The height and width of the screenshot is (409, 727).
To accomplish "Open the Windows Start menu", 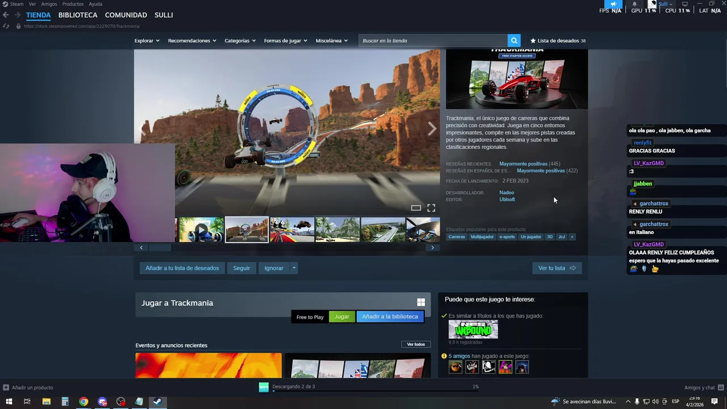I will click(x=9, y=402).
